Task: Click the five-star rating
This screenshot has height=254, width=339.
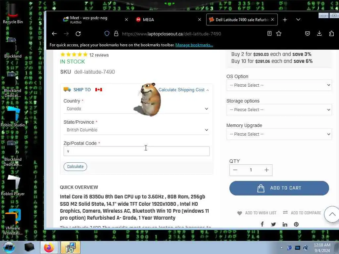Action: (74, 55)
